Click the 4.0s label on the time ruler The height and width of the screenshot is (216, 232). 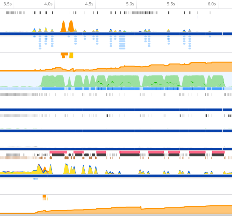pos(48,4)
